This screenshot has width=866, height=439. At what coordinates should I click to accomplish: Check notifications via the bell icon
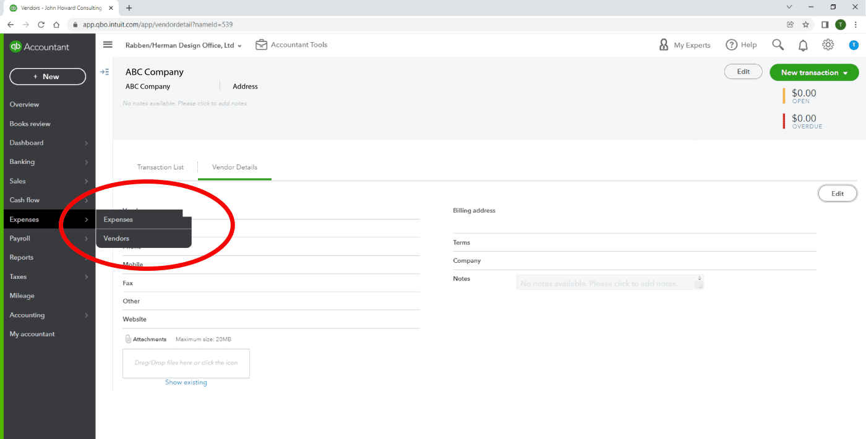(x=802, y=45)
